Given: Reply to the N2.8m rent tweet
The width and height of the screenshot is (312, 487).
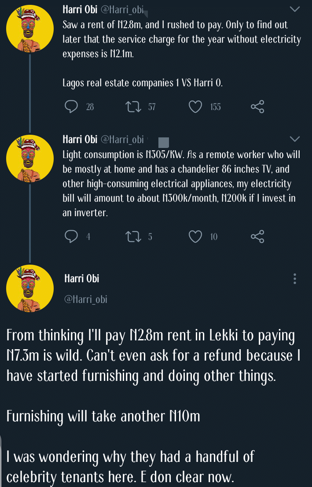Looking at the screenshot, I should pos(71,107).
